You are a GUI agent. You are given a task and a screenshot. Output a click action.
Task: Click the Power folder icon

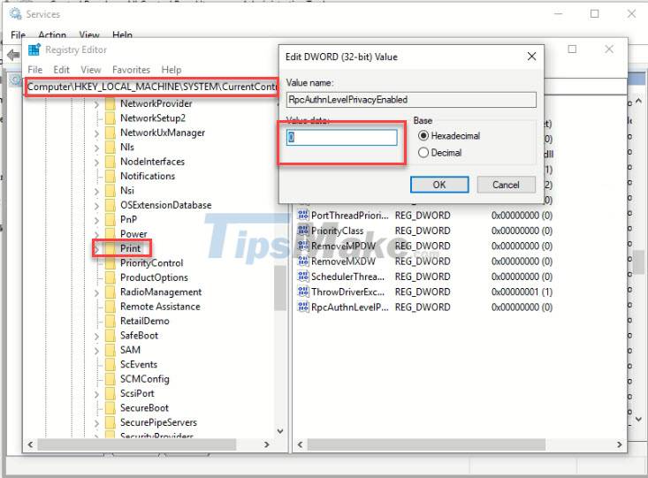(x=110, y=234)
